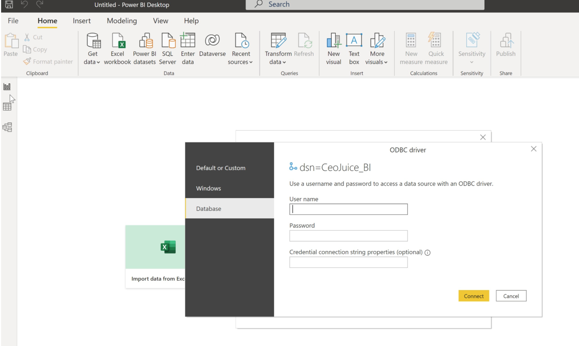Click the User name input field
The image size is (579, 346).
pos(348,209)
